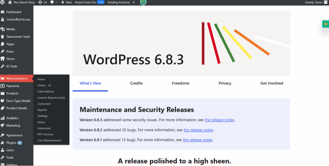
Task: Select Cart Abandonment from submenu
Action: point(49,140)
